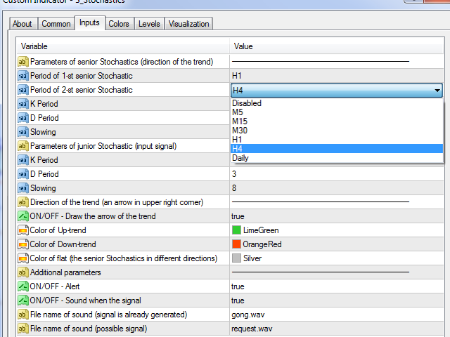Click the color icon next to 'Color of Down-trend'

point(23,244)
